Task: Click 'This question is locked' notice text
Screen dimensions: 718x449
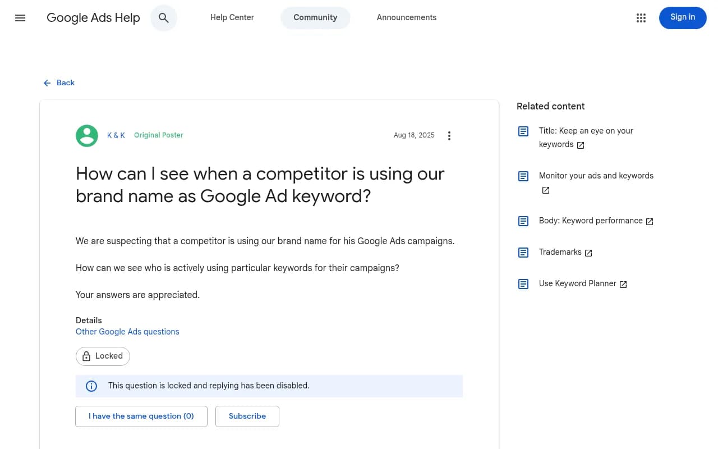Action: pyautogui.click(x=209, y=386)
